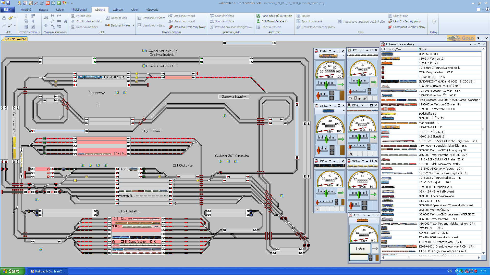Screen dimensions: 490x275
Task: Expand Sledování vlaku dropdown arrow
Action: (x=133, y=25)
